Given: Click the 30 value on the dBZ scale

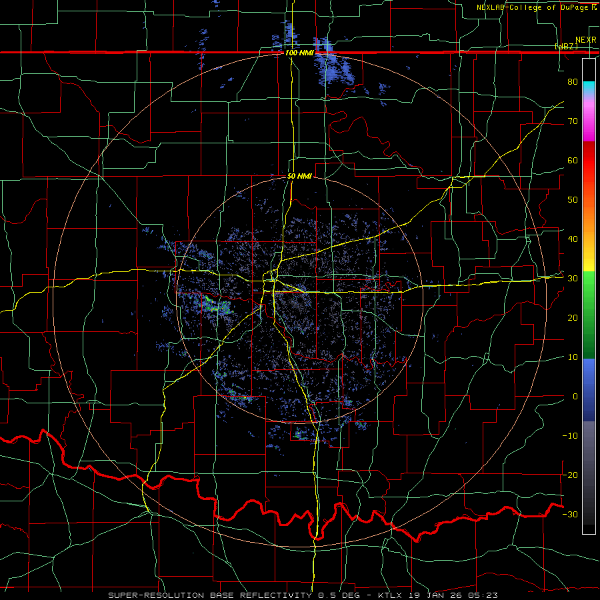Looking at the screenshot, I should pos(573,278).
